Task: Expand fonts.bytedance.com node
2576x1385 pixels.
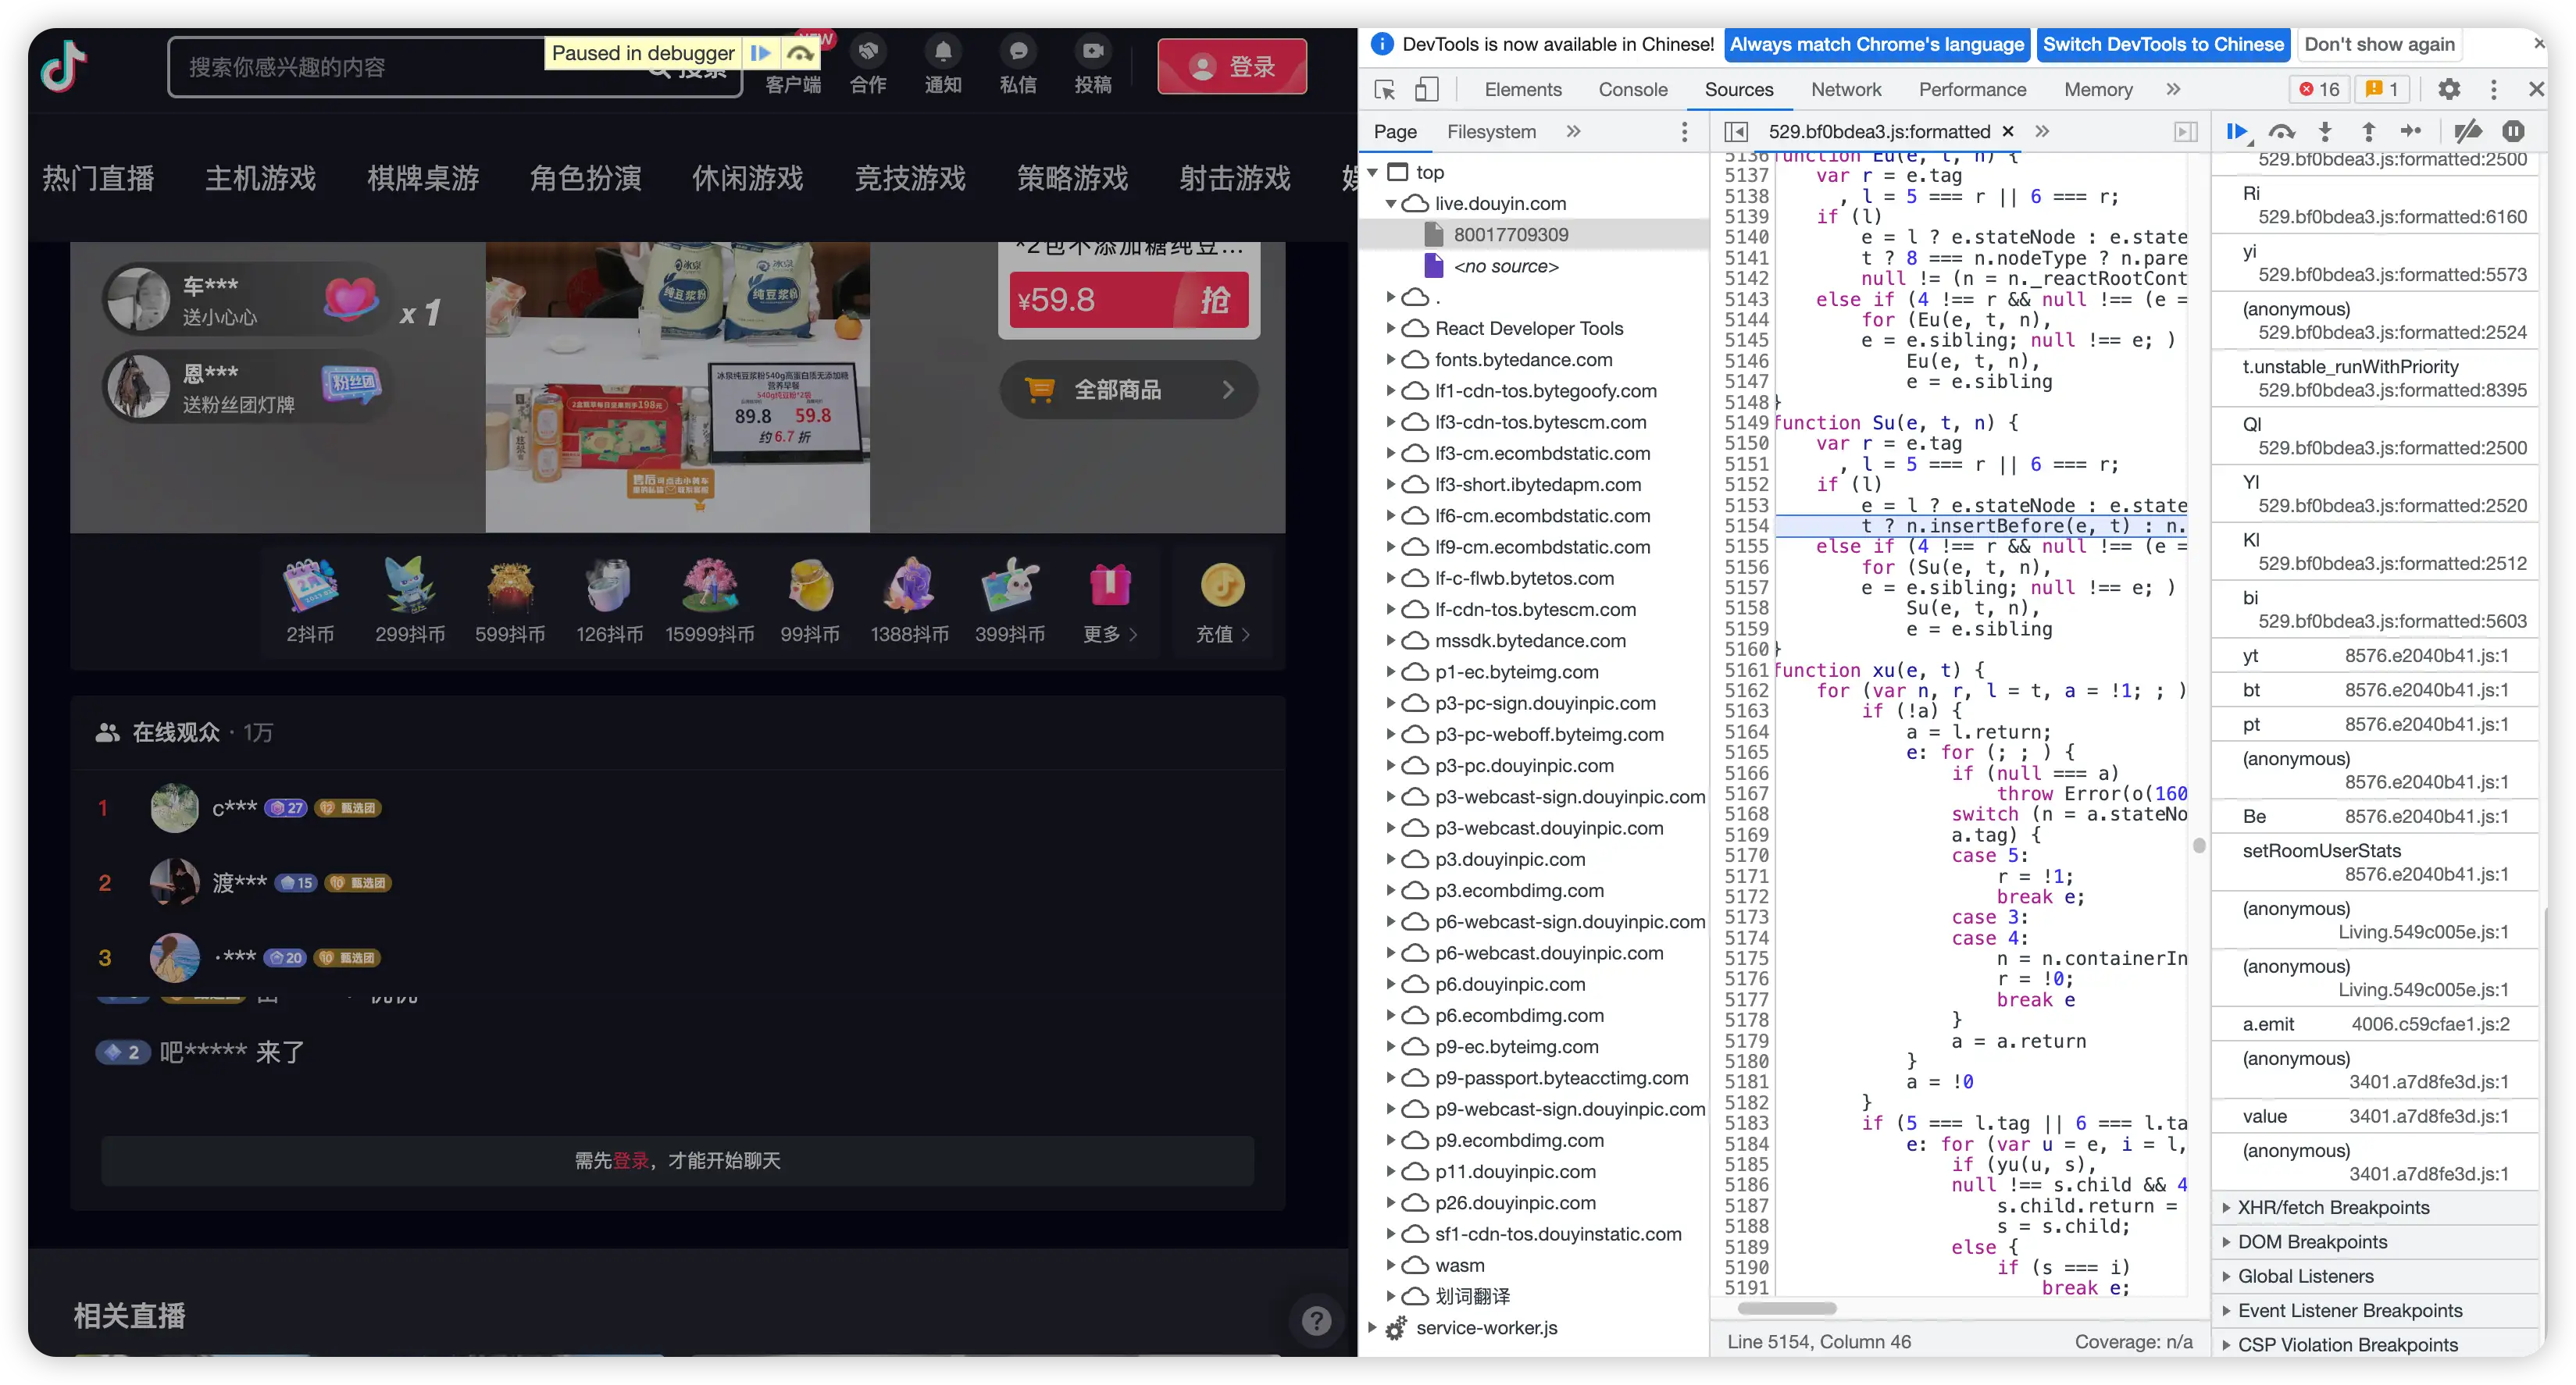Action: pyautogui.click(x=1390, y=360)
